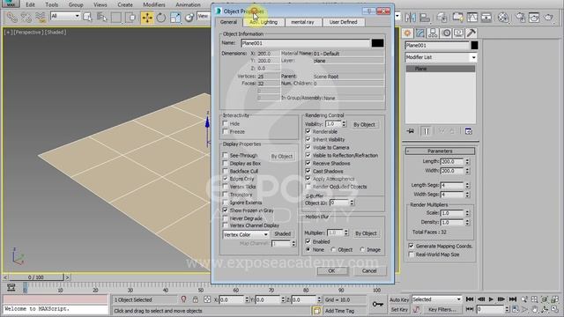Increase Visibility spinner value

tap(345, 122)
